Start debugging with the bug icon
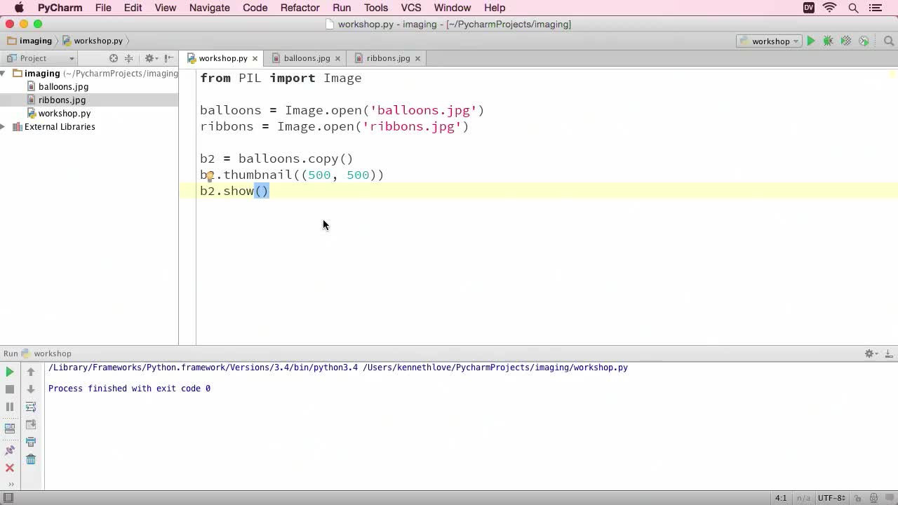This screenshot has height=505, width=898. tap(828, 41)
